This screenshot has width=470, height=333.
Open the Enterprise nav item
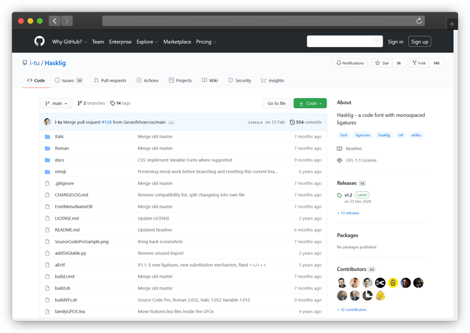pos(120,42)
